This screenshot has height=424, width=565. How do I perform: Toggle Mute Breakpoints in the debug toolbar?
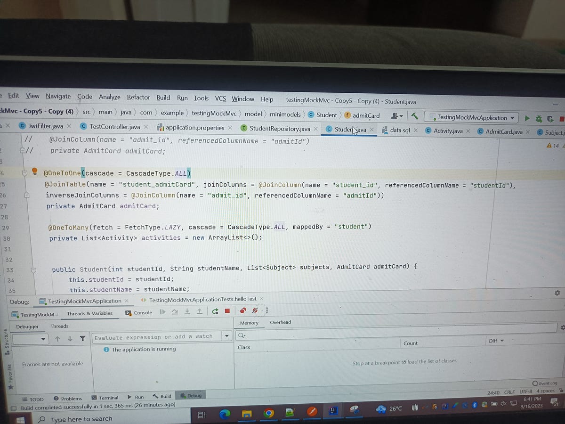[255, 311]
